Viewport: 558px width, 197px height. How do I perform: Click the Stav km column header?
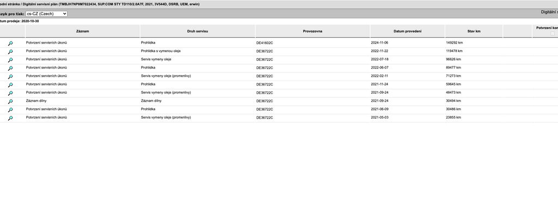coord(474,32)
